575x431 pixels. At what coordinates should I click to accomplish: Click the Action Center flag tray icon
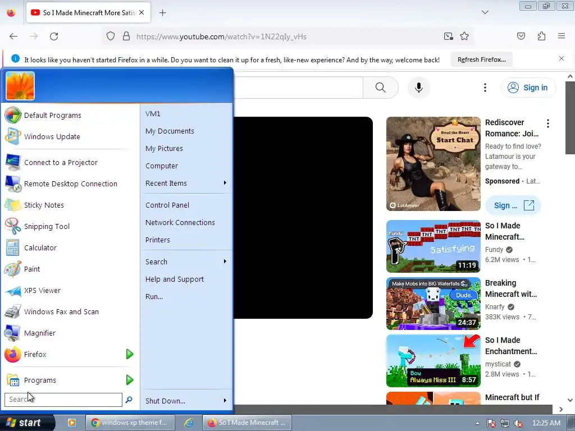coord(491,423)
